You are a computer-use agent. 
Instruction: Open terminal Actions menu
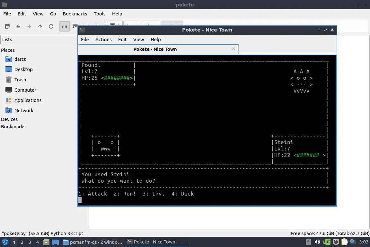click(103, 40)
